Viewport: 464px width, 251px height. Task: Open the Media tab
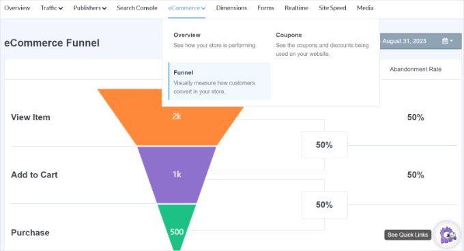[x=365, y=8]
